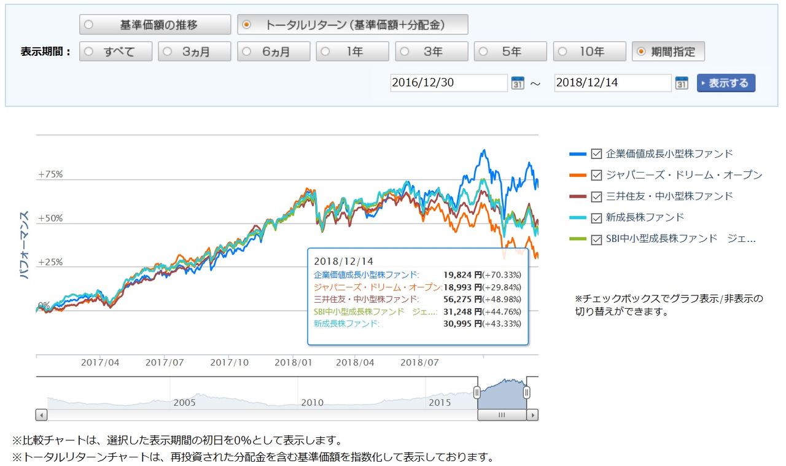The width and height of the screenshot is (786, 466).
Task: Click the +50% axis label
Action: click(x=50, y=219)
